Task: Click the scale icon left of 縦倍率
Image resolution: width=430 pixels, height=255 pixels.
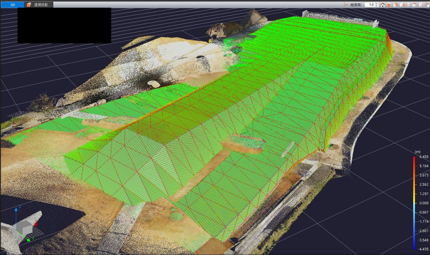Action: (345, 5)
